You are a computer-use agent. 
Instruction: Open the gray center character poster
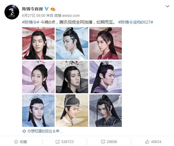(72, 77)
